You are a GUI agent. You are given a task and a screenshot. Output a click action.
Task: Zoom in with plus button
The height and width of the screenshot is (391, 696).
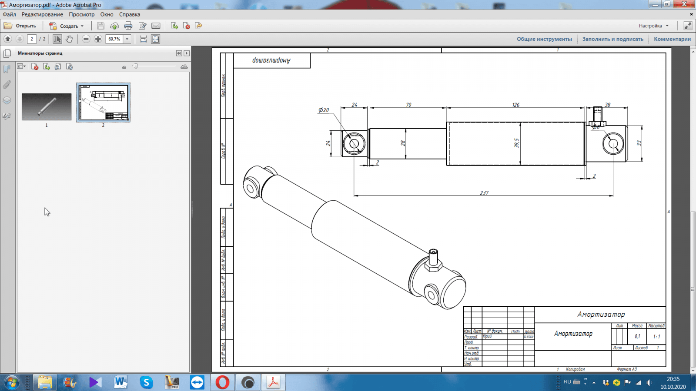[x=98, y=39]
